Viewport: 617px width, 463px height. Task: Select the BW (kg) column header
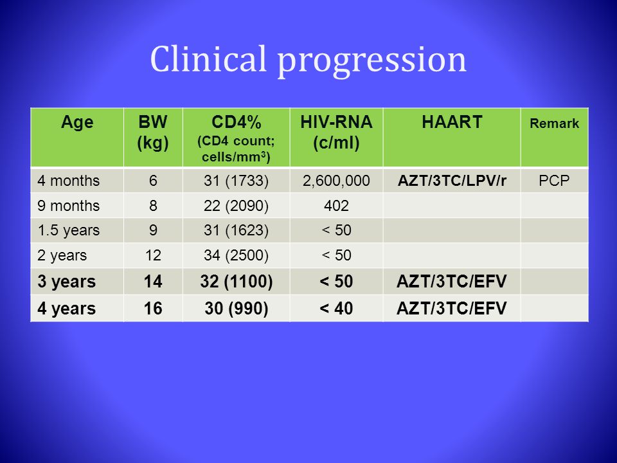[x=153, y=137]
